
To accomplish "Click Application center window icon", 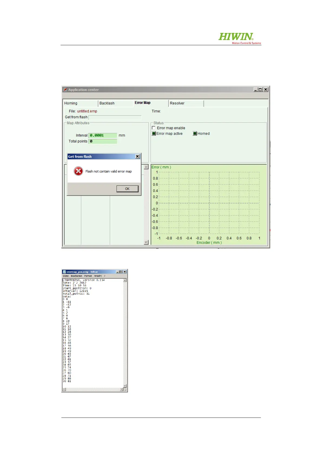I will (x=65, y=90).
